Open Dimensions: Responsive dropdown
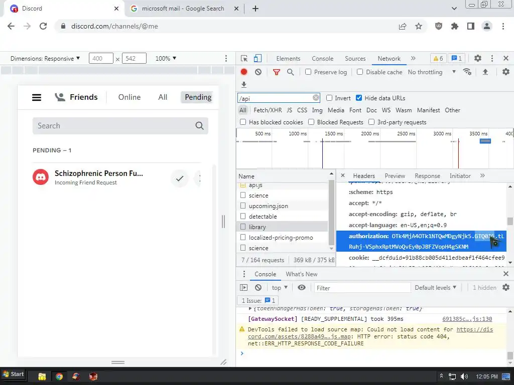Image resolution: width=514 pixels, height=385 pixels. [x=45, y=58]
